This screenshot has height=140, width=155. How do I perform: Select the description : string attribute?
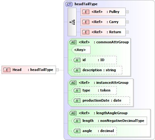[x=97, y=70]
